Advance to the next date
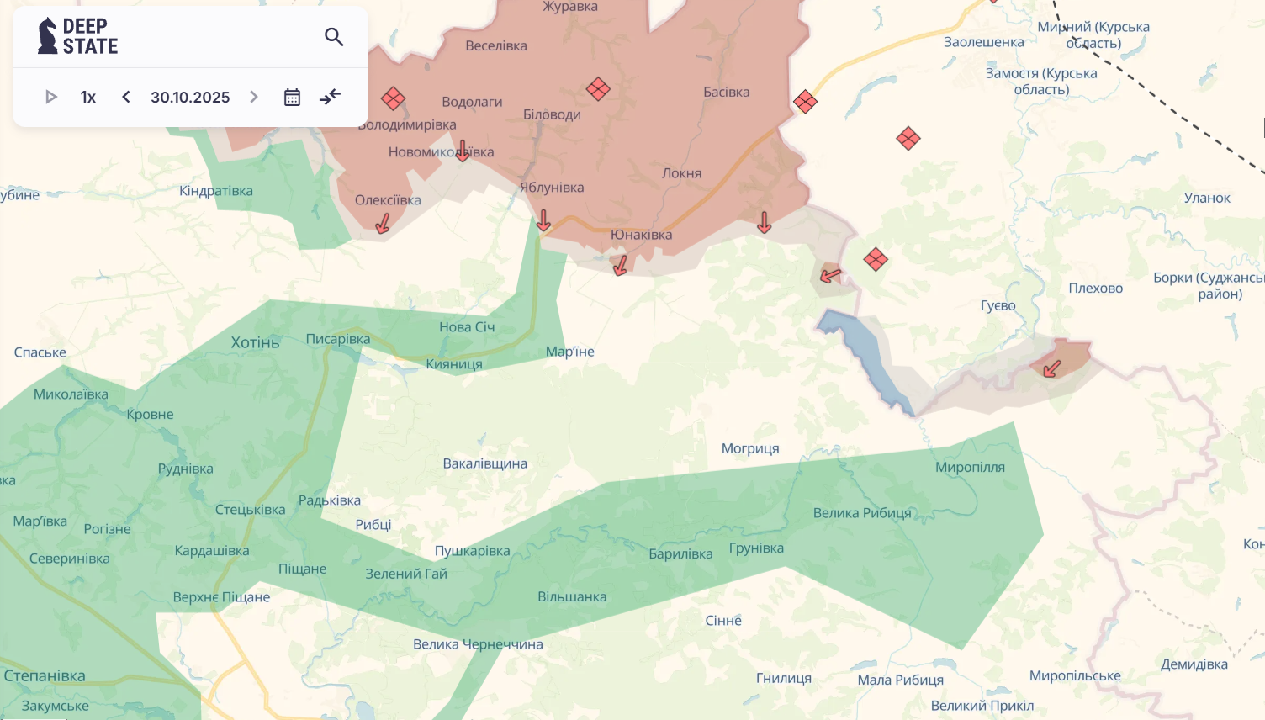The height and width of the screenshot is (720, 1265). tap(254, 97)
